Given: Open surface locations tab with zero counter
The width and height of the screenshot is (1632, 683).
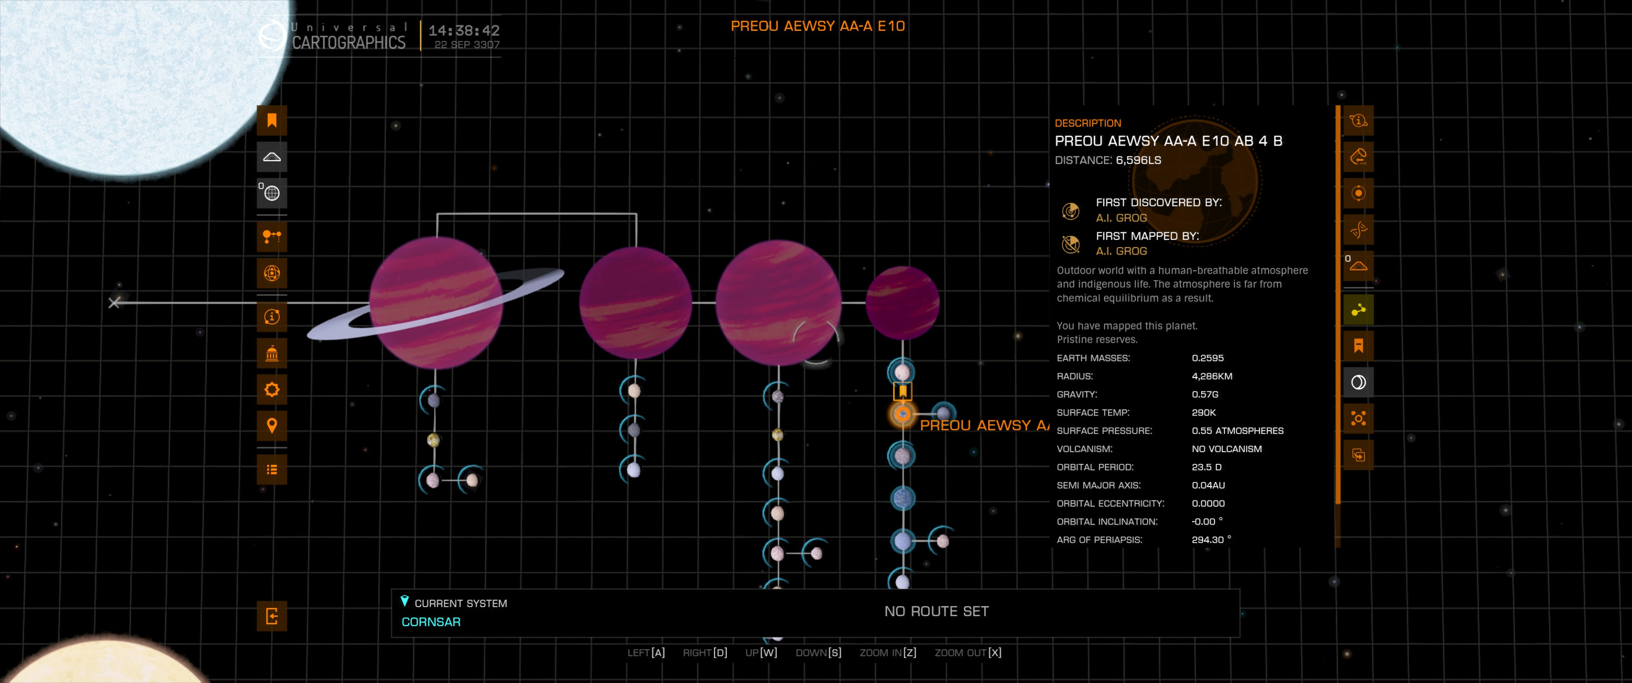Looking at the screenshot, I should [x=1358, y=266].
